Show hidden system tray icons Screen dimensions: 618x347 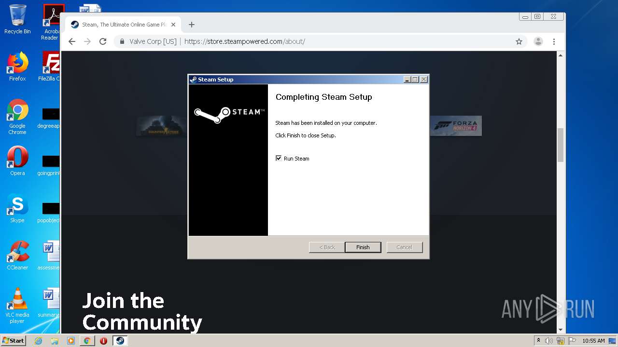(538, 340)
